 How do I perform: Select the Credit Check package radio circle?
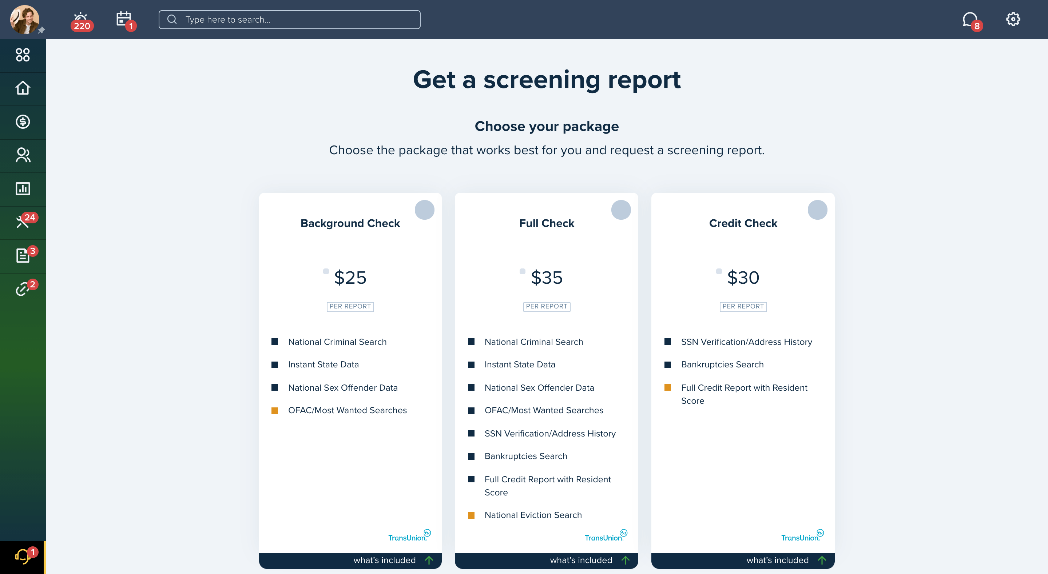(x=817, y=210)
